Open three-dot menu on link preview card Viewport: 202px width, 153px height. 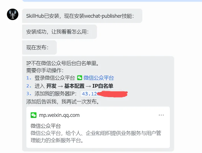point(161,115)
